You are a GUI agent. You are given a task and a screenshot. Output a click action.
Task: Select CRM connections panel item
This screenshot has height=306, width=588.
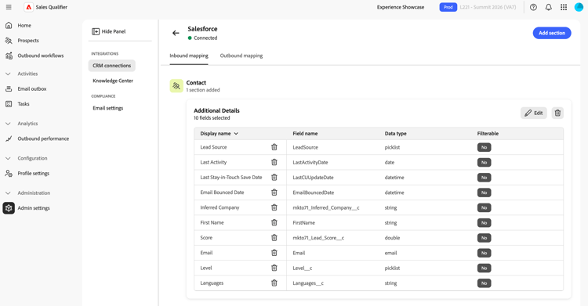112,66
